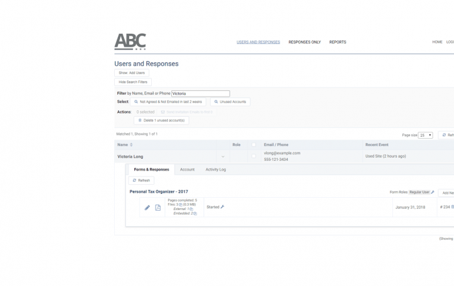The height and width of the screenshot is (286, 454).
Task: Click the Filter by Name text field
Action: click(x=200, y=93)
